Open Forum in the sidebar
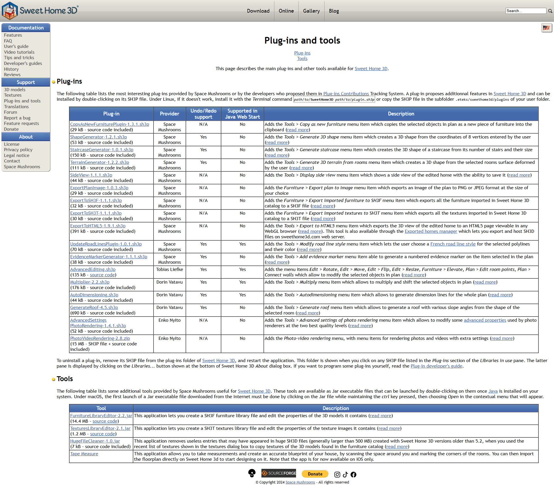 coord(10,112)
